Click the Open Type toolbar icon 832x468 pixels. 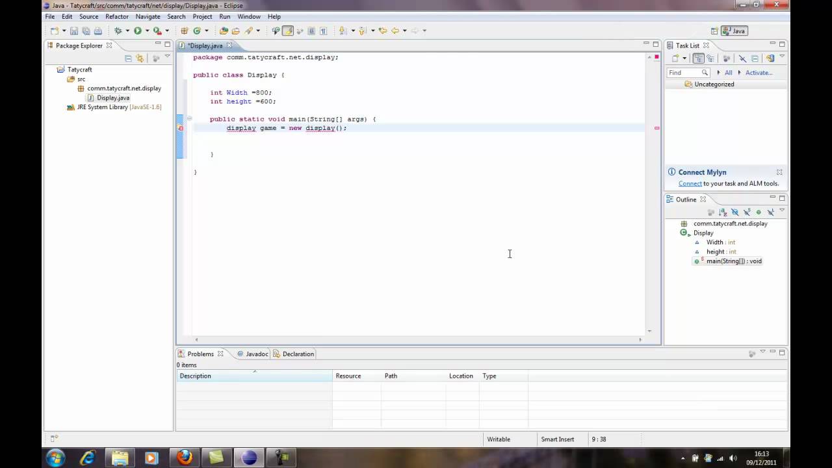[224, 31]
